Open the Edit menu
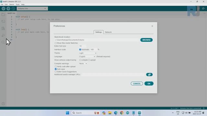207x116 pixels. 6,5
